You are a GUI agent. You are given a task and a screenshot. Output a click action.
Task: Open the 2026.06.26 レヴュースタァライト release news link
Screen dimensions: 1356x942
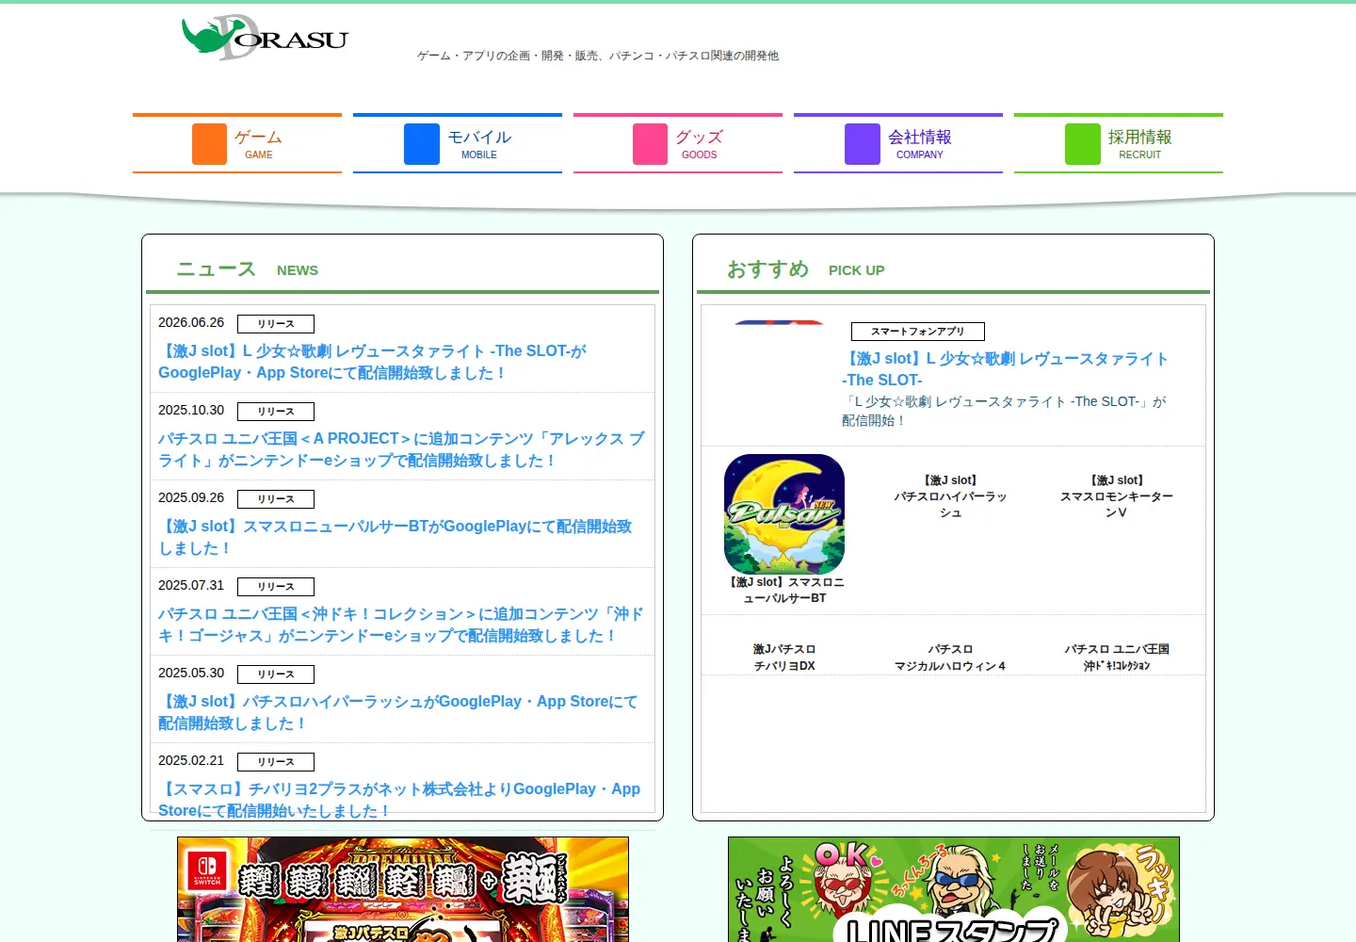[373, 362]
